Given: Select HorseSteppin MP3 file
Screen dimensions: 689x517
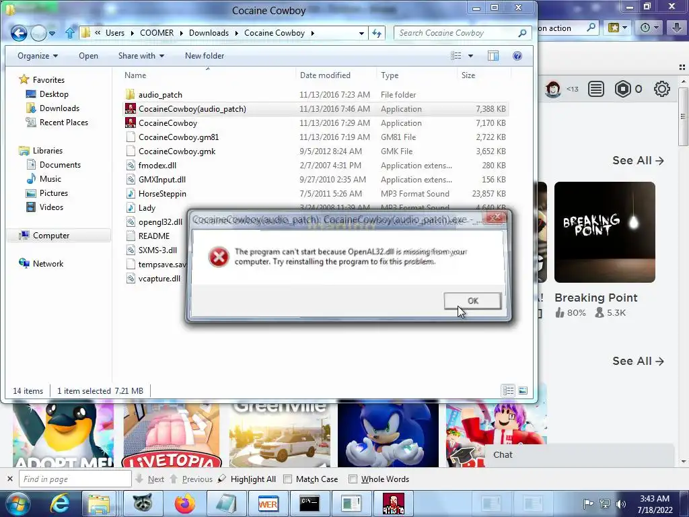Looking at the screenshot, I should [316, 193].
